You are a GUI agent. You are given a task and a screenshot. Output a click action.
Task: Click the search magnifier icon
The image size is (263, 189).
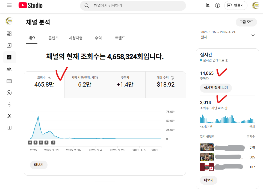(87, 6)
